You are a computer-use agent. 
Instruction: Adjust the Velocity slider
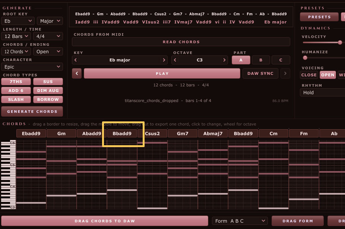340,42
